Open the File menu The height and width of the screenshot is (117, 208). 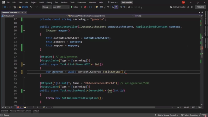pyautogui.click(x=8, y=2)
